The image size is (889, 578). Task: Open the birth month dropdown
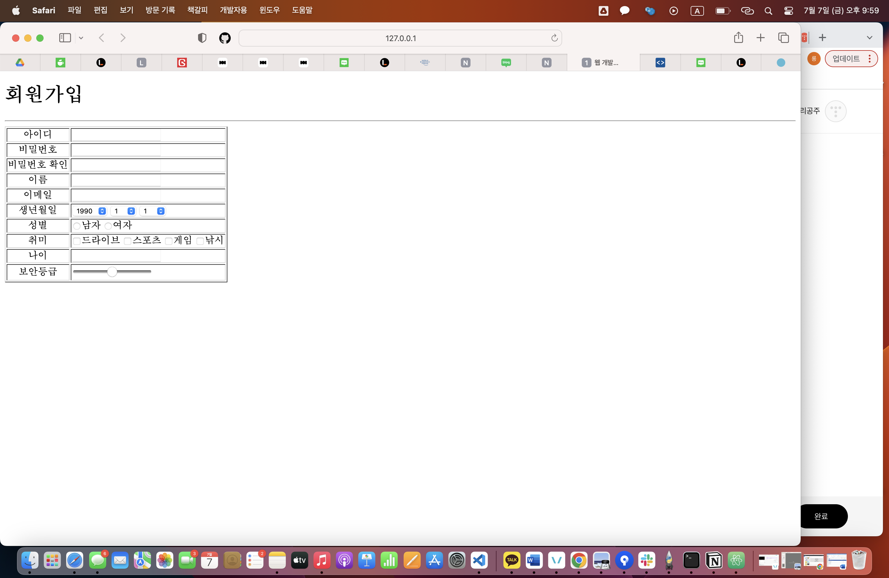tap(123, 211)
